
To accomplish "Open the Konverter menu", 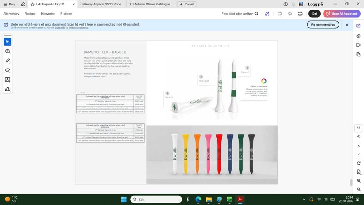I will [48, 14].
